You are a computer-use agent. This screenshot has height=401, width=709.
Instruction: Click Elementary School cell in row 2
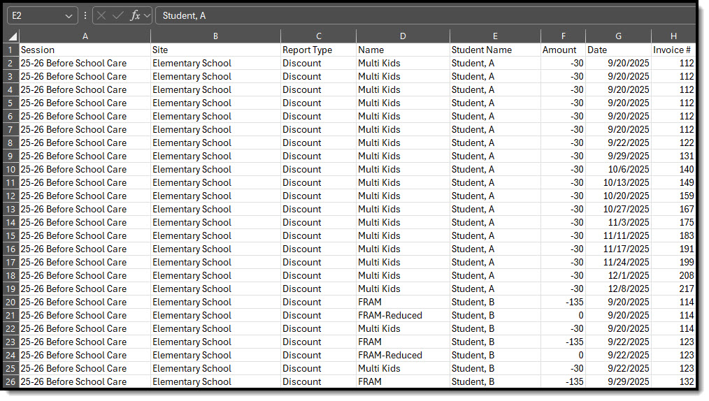215,63
